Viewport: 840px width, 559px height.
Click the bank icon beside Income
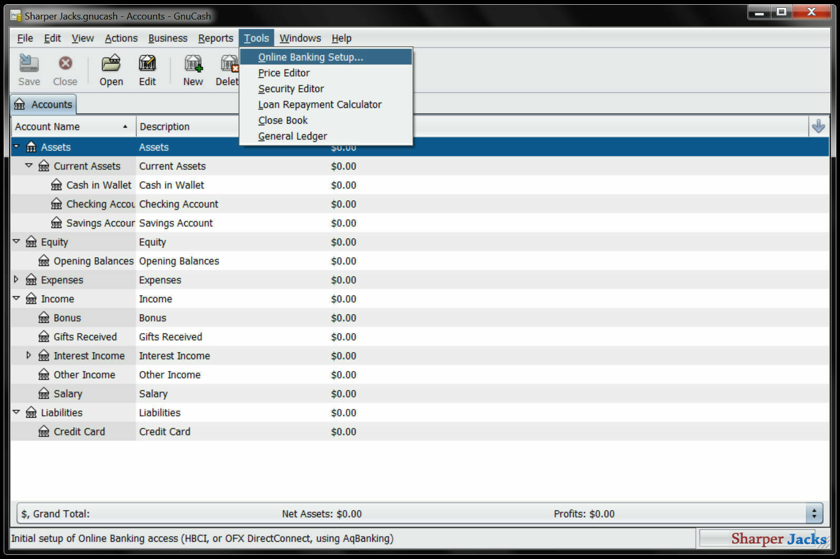pyautogui.click(x=31, y=299)
